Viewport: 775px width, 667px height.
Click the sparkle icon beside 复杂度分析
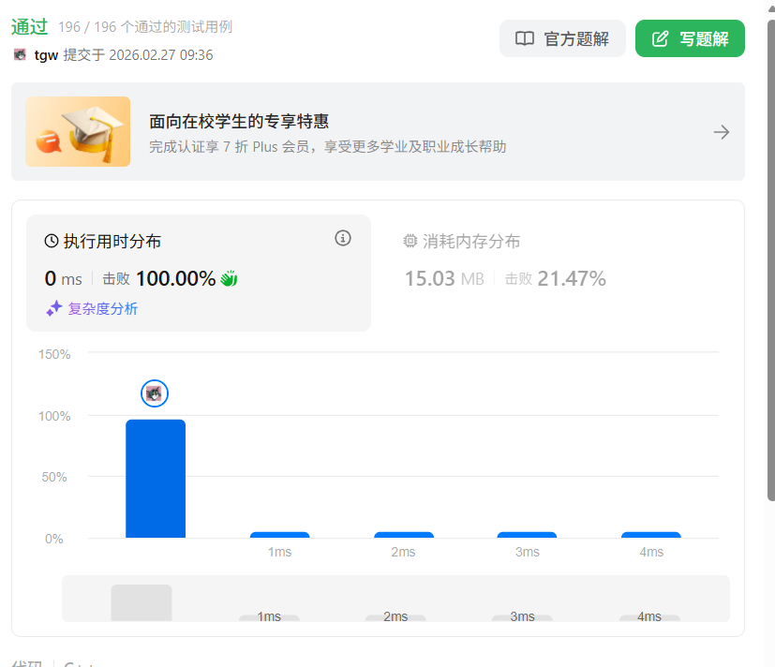pos(54,308)
